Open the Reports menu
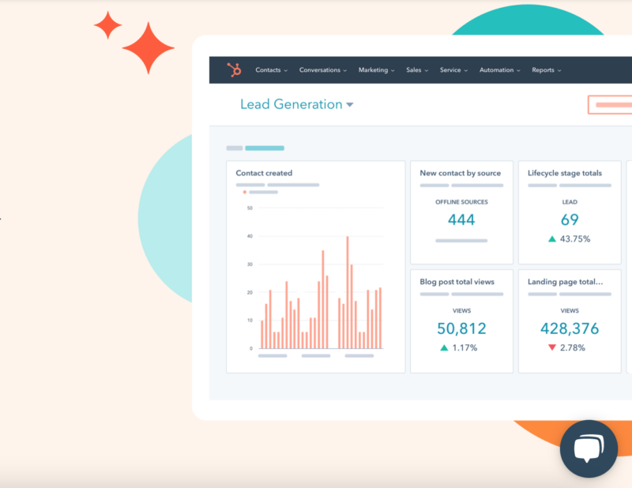 pyautogui.click(x=546, y=70)
